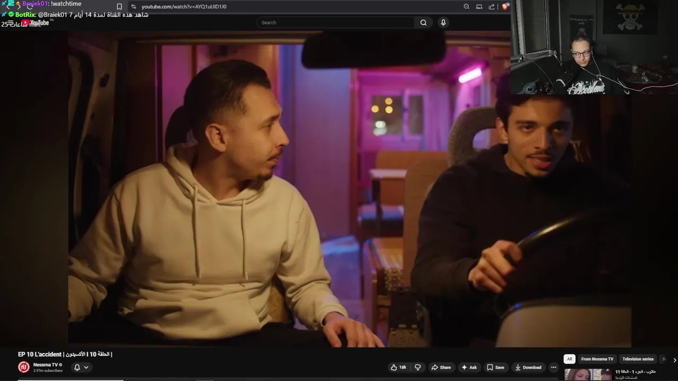Screen dimensions: 678x381
Task: Click the share page icon in address bar
Action: (492, 6)
